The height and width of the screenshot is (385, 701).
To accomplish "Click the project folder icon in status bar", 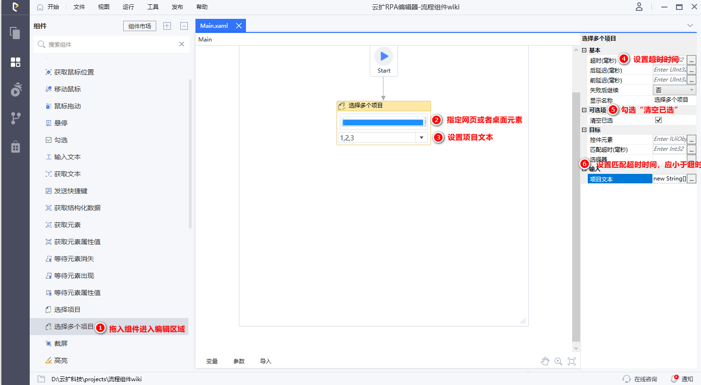I will [x=42, y=379].
